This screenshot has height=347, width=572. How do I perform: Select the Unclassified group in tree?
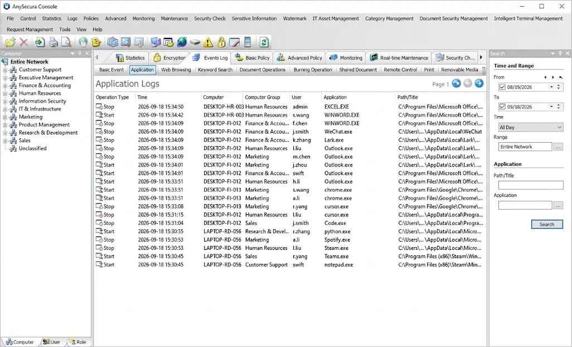click(32, 148)
